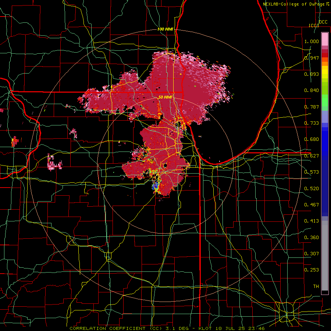The width and height of the screenshot is (331, 331).
Task: Select the 0.680 scale value
Action: [312, 139]
